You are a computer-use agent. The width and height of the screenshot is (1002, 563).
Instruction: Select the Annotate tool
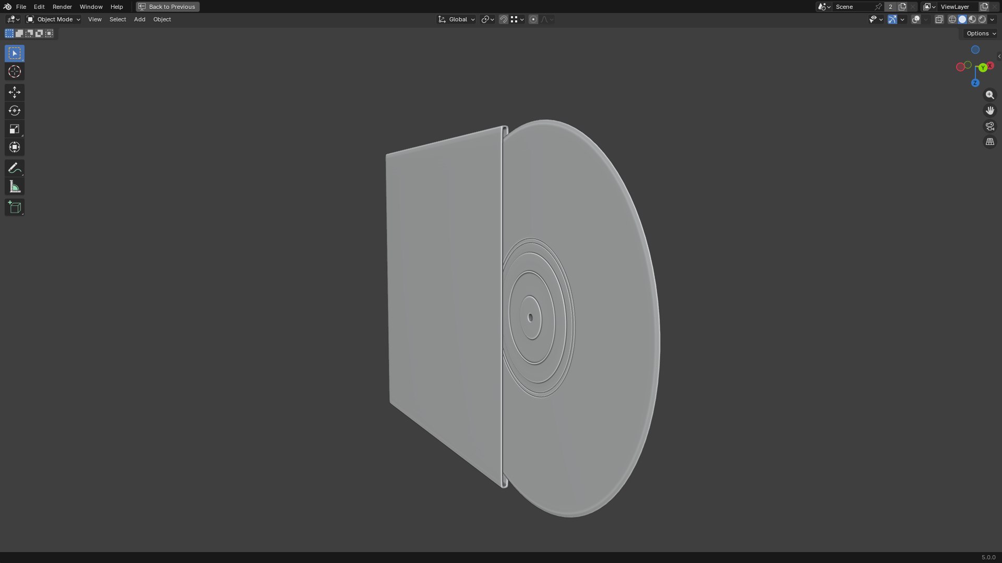(x=15, y=168)
